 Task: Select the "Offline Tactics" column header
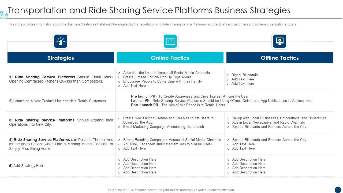point(280,58)
